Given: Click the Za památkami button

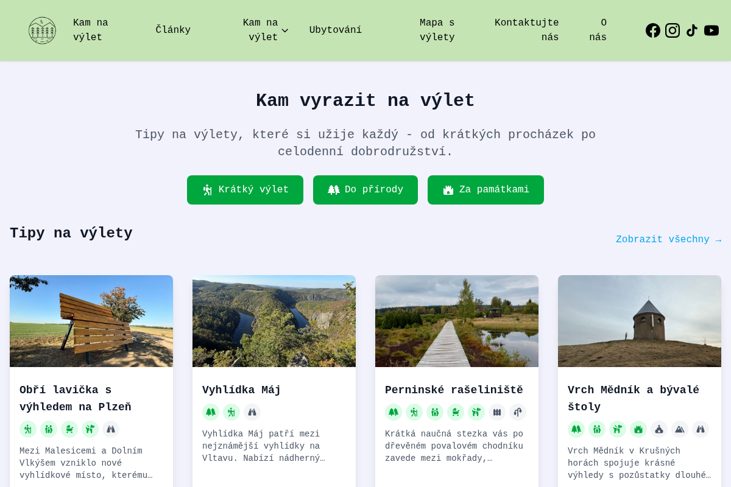Looking at the screenshot, I should pyautogui.click(x=486, y=190).
